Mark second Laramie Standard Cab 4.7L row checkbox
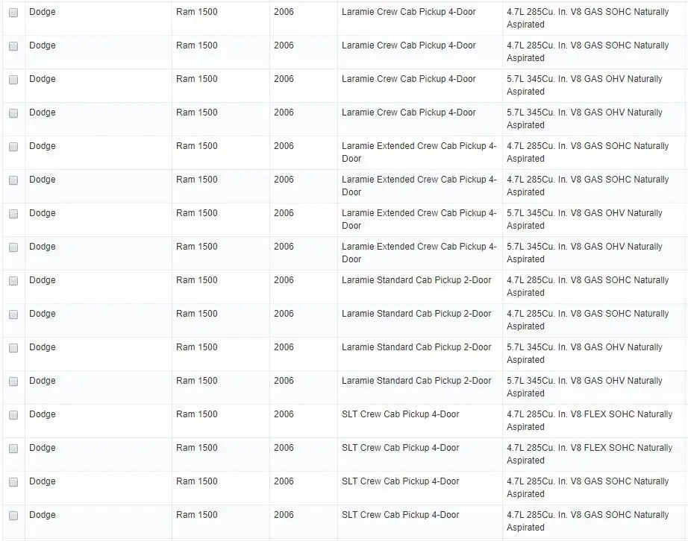This screenshot has height=541, width=688. 13,314
